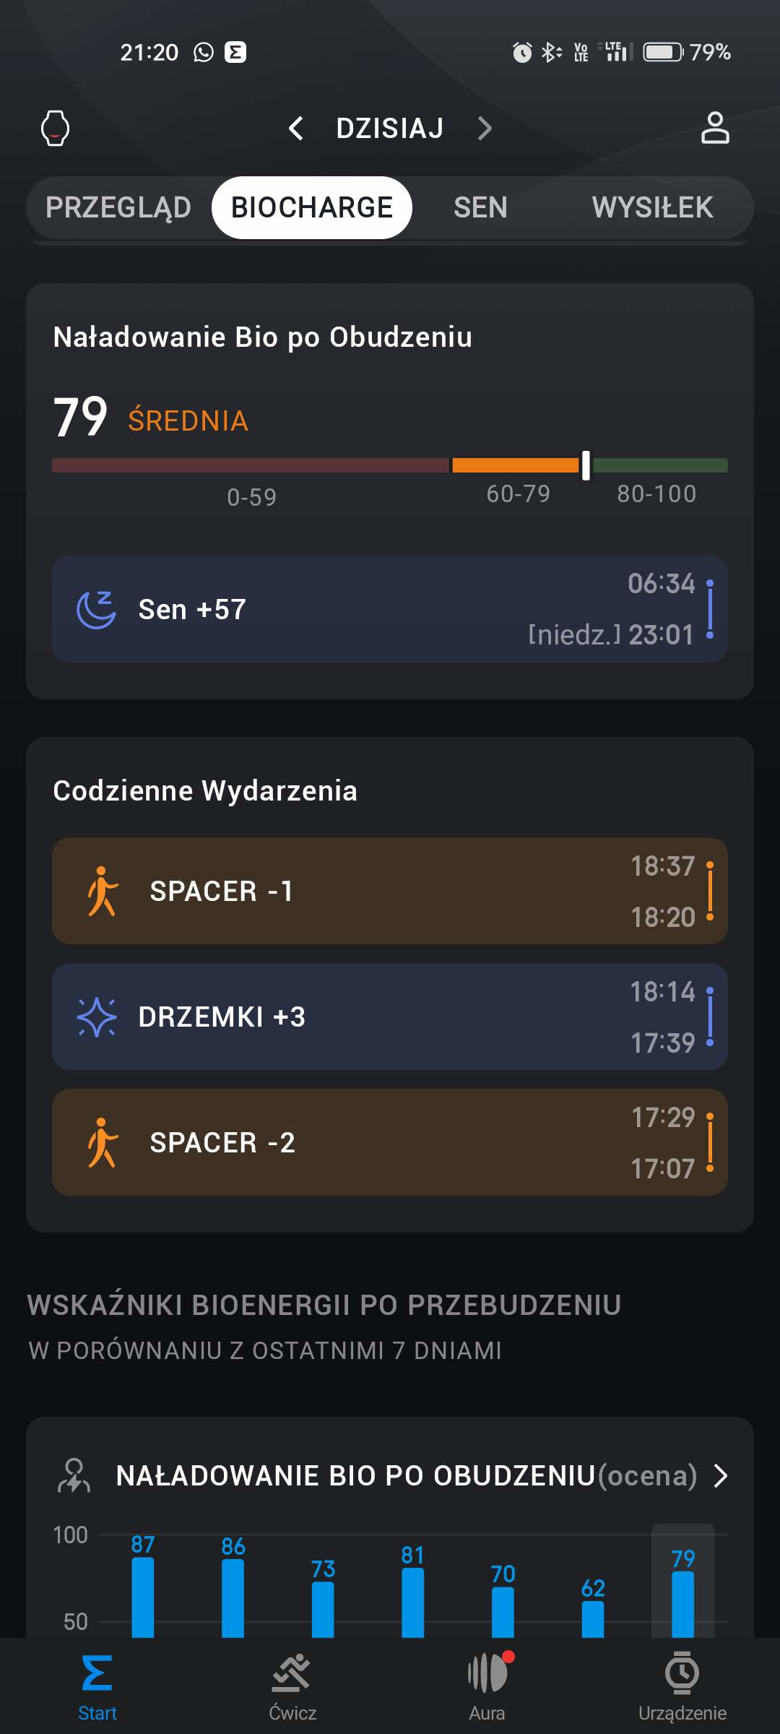Open the Sen +57 entry
Image resolution: width=780 pixels, height=1734 pixels.
[390, 609]
